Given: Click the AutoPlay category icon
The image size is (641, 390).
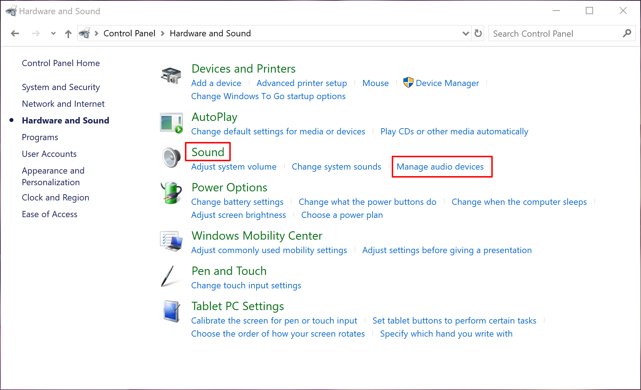Looking at the screenshot, I should click(171, 123).
